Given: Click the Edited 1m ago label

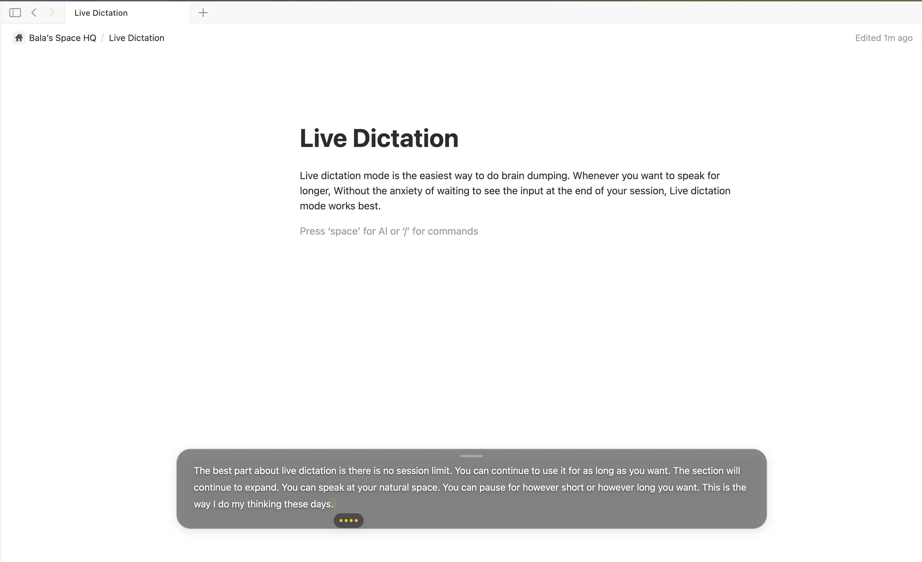Looking at the screenshot, I should [x=884, y=38].
